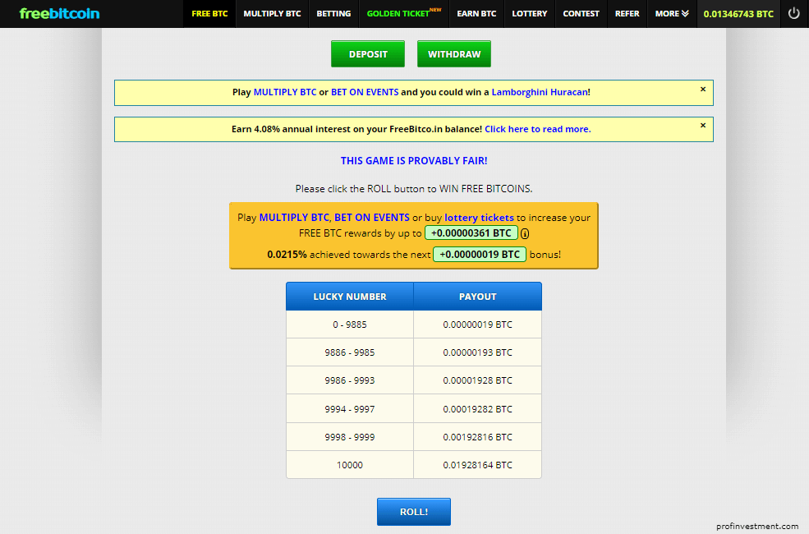The height and width of the screenshot is (534, 809).
Task: Select the 0.00019282 BTC payout cell
Action: [x=478, y=409]
